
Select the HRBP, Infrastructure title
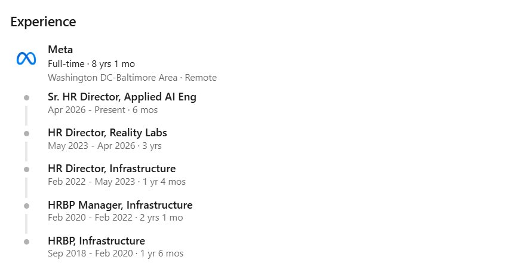pos(96,241)
